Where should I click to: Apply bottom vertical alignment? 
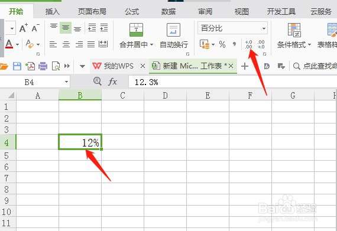coord(77,28)
